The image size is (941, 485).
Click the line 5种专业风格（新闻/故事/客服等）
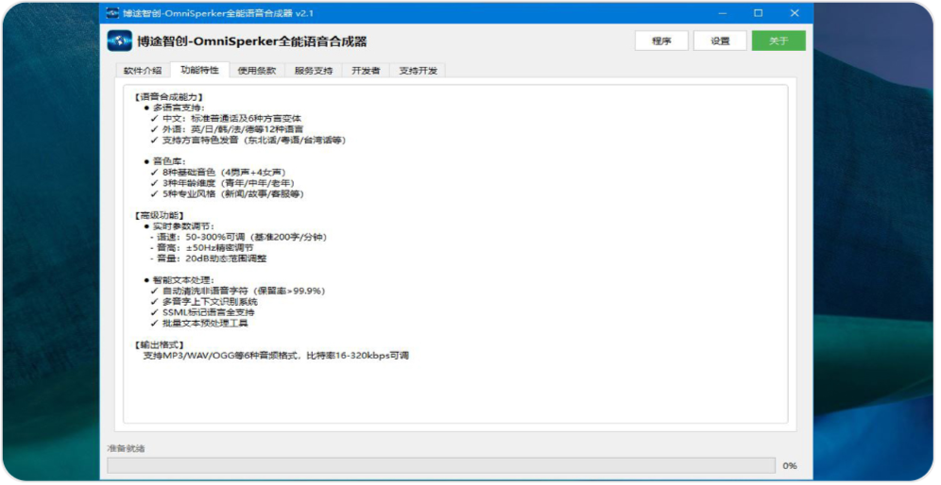(228, 194)
